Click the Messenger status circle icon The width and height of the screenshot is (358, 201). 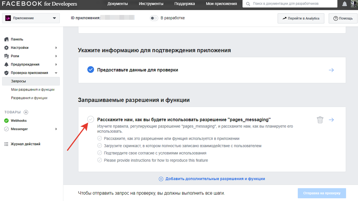coord(6,129)
